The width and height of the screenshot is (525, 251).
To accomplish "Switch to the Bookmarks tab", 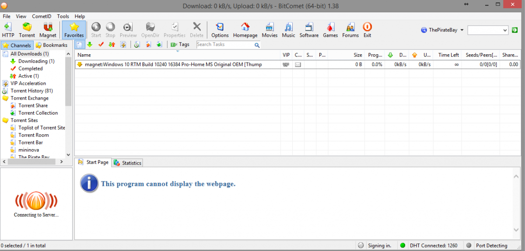I will [52, 45].
